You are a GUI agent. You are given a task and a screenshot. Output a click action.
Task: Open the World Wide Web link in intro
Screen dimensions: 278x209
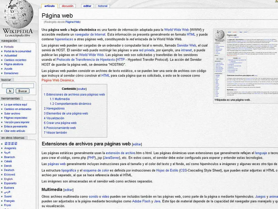pyautogui.click(x=177, y=30)
